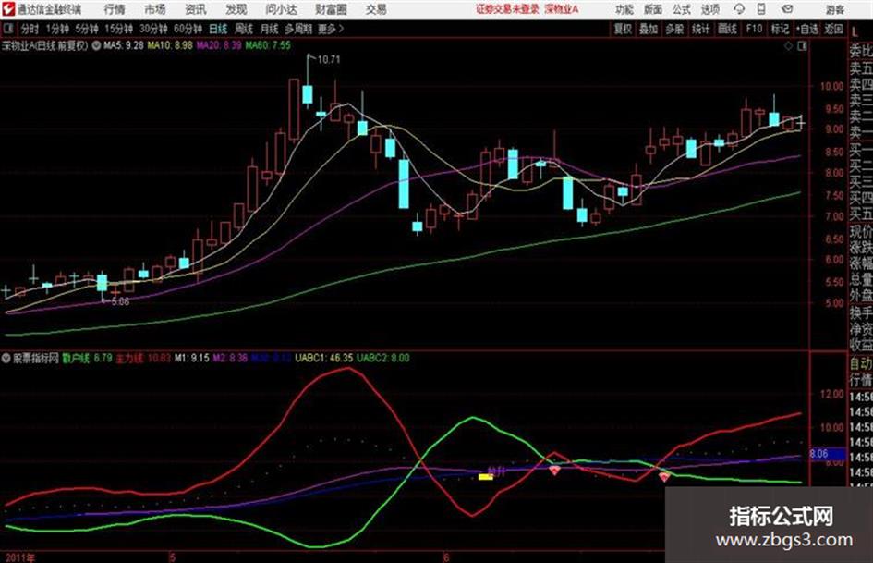Click the 主力线 10.83 indicator label
Screen dimensions: 873x563
click(x=143, y=358)
